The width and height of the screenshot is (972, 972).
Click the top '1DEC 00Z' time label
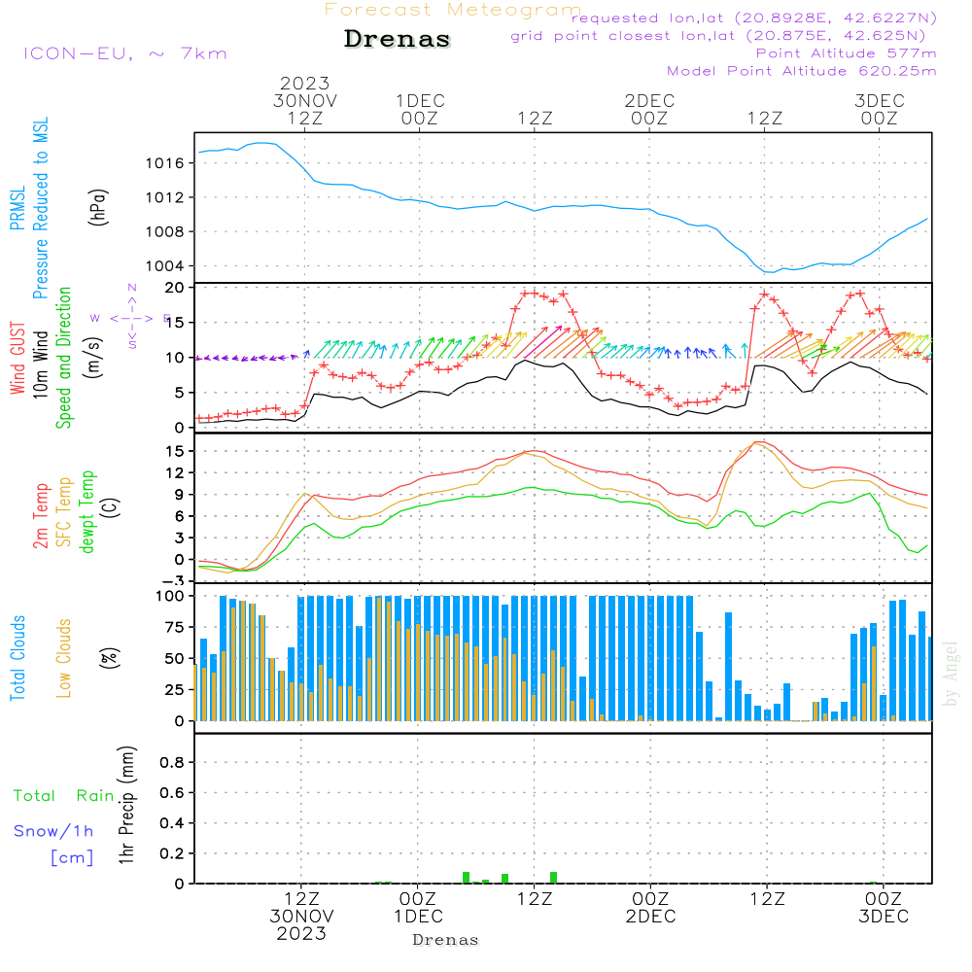[420, 109]
